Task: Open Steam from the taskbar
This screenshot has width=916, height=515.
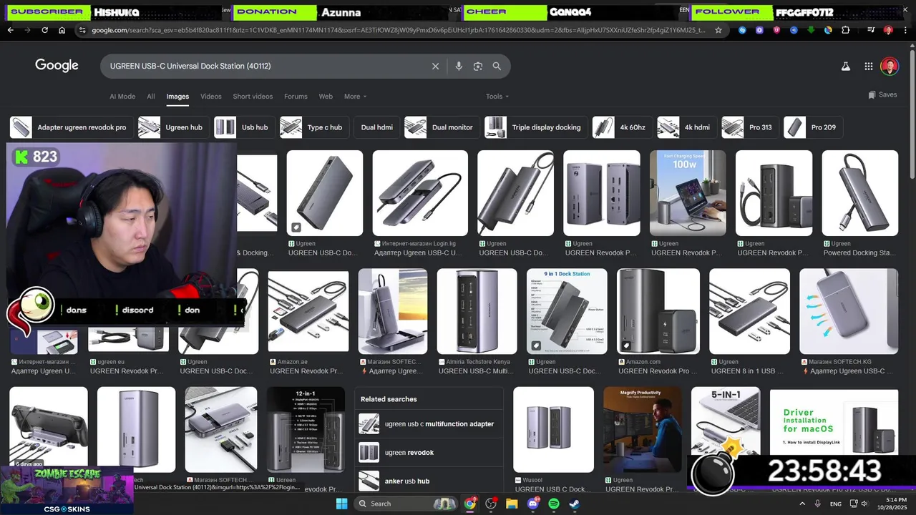Action: (574, 504)
